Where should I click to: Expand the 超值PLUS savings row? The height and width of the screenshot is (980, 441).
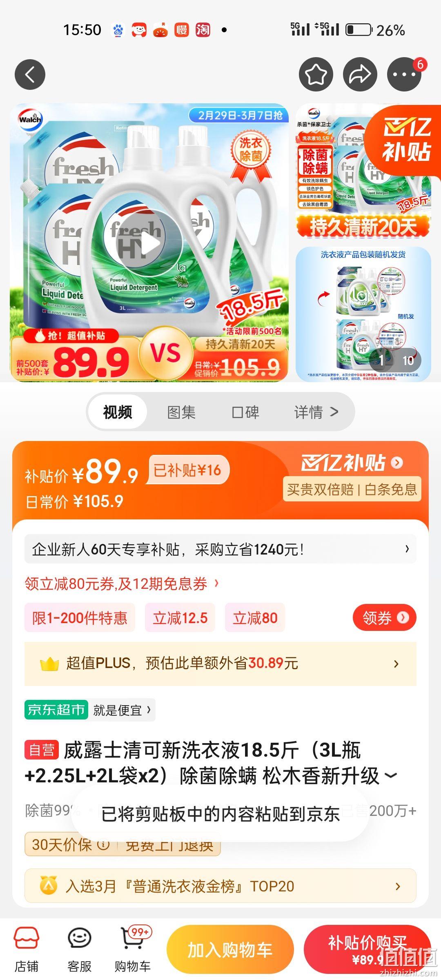tap(220, 664)
